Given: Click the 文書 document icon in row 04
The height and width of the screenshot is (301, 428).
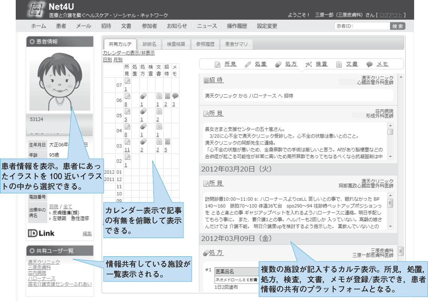Looking at the screenshot, I should (x=159, y=126).
